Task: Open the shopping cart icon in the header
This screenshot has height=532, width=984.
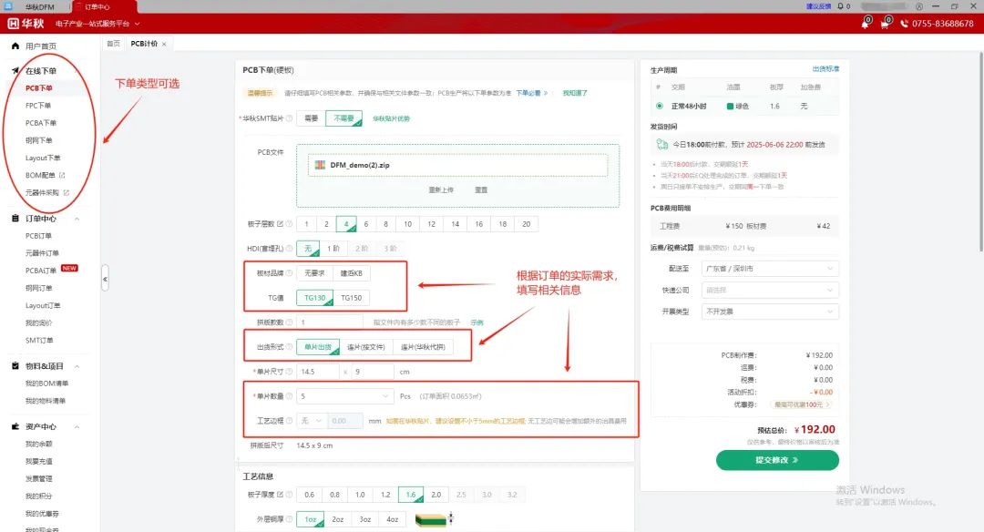Action: coord(884,24)
